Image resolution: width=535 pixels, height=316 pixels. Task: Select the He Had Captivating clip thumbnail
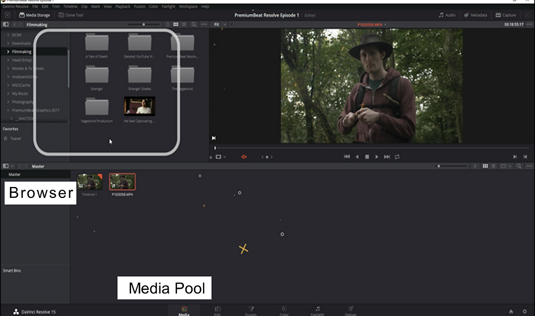click(140, 106)
